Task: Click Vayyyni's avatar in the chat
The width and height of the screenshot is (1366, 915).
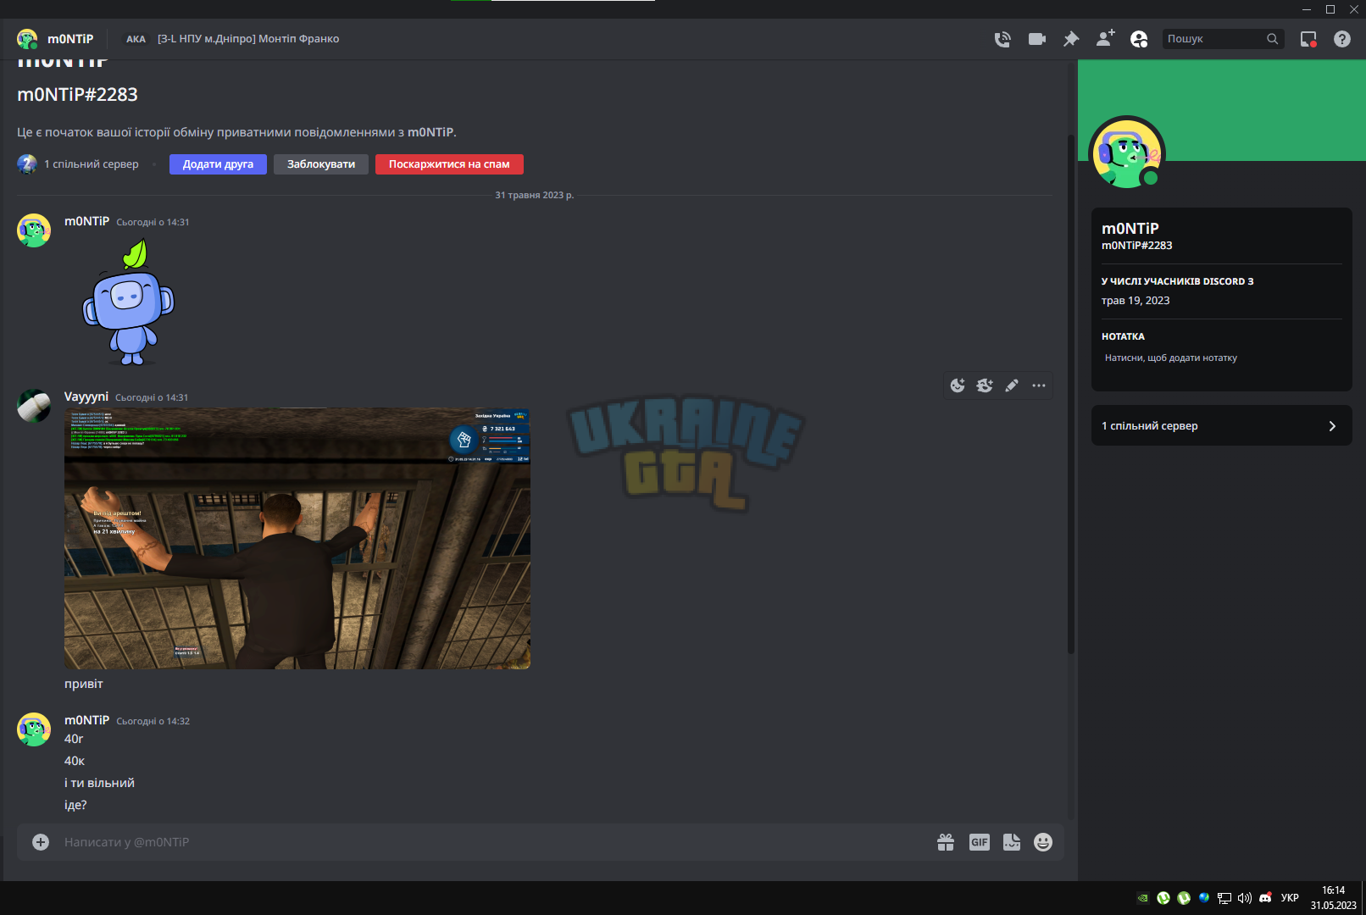Action: pyautogui.click(x=34, y=406)
